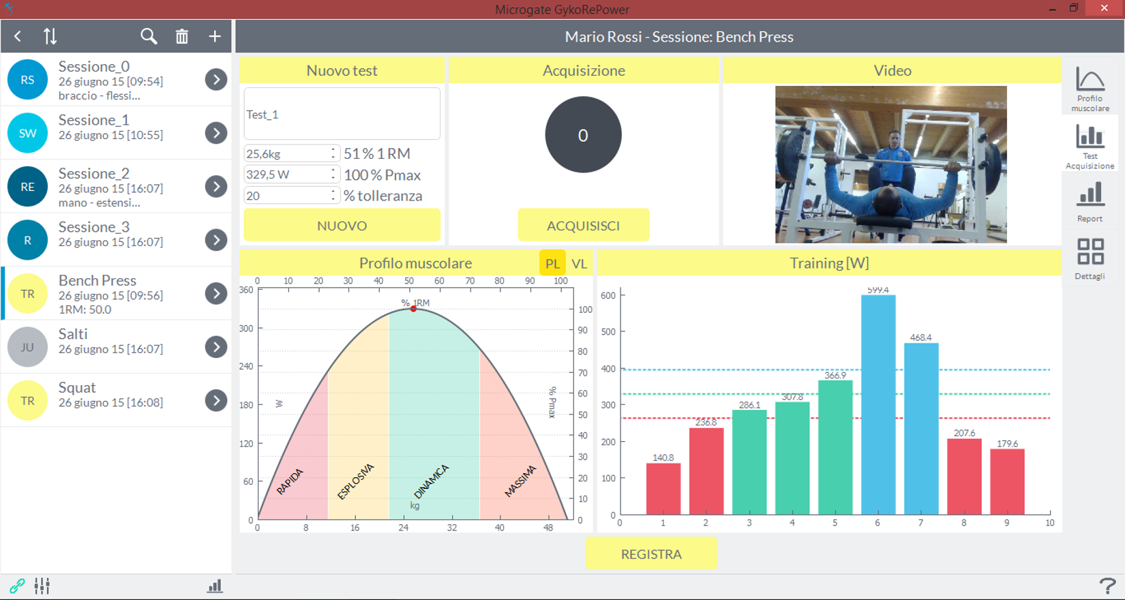Click the red marker on power curve
Viewport: 1125px width, 600px height.
pos(413,309)
